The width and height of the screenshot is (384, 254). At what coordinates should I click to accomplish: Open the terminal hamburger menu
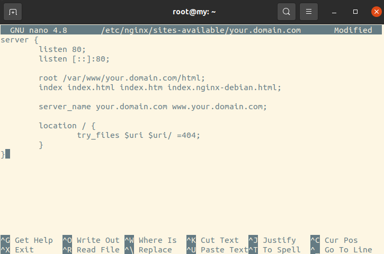pos(309,12)
